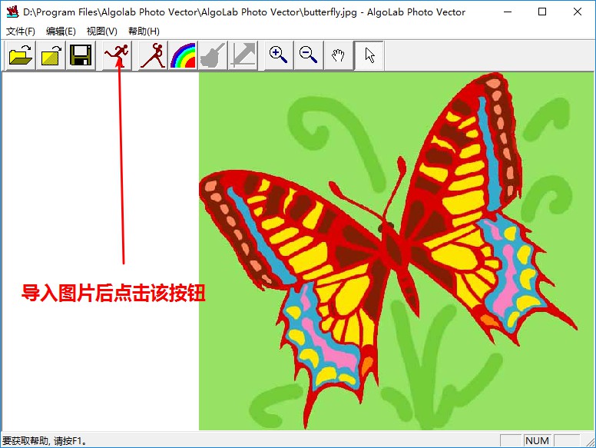Open the 视图(V) menu

tap(102, 32)
